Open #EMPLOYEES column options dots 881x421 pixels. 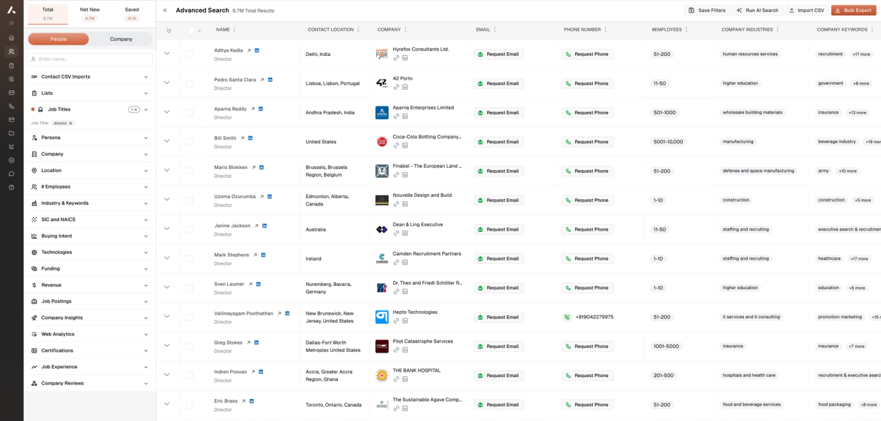pos(687,30)
